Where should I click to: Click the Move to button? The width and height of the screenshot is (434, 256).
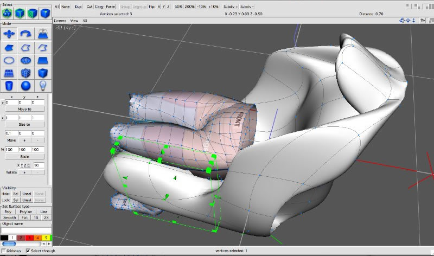[24, 109]
